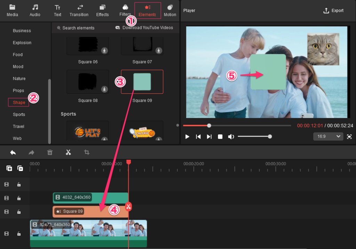
Task: Mute the player volume speaker icon
Action: click(x=231, y=137)
